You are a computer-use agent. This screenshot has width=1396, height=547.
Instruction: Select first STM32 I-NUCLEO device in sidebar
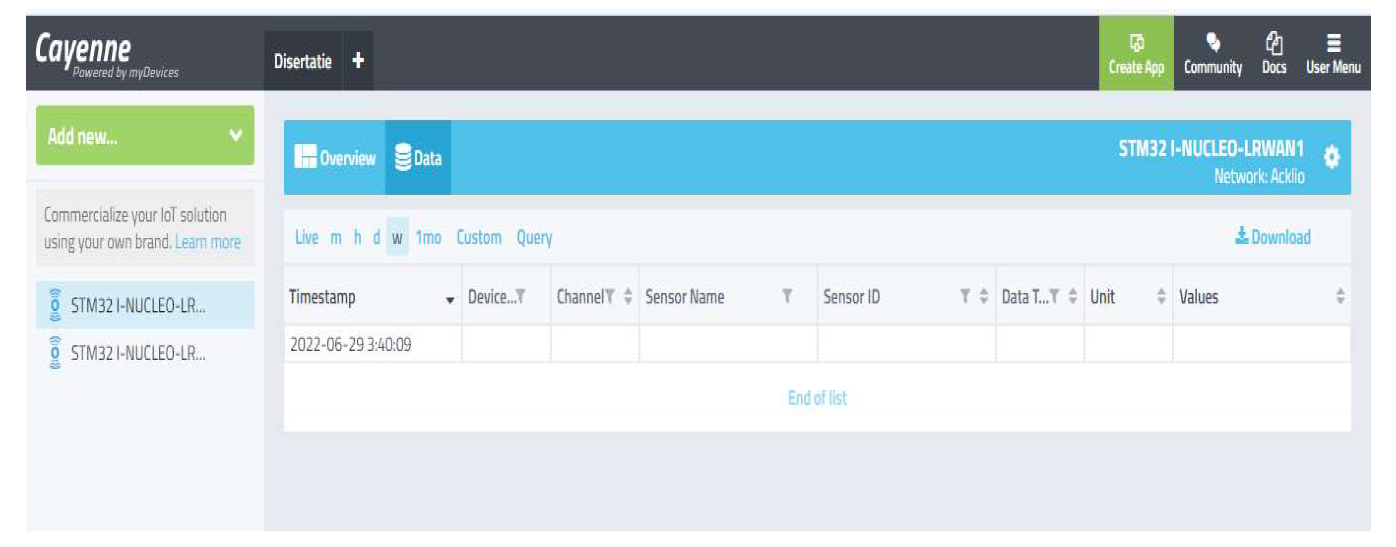coord(138,306)
